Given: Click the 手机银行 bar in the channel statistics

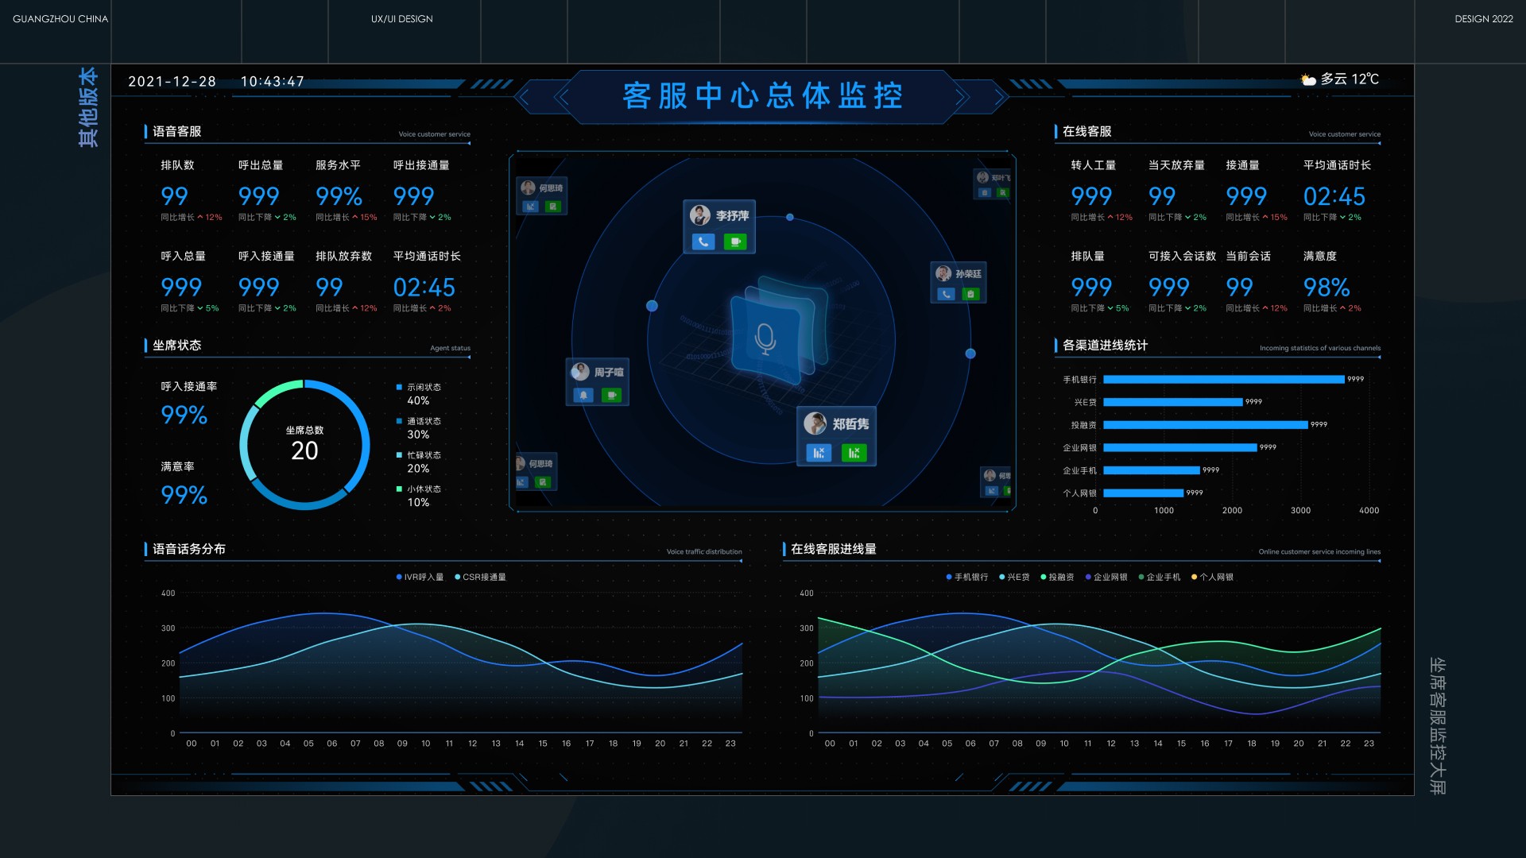Looking at the screenshot, I should tap(1223, 380).
